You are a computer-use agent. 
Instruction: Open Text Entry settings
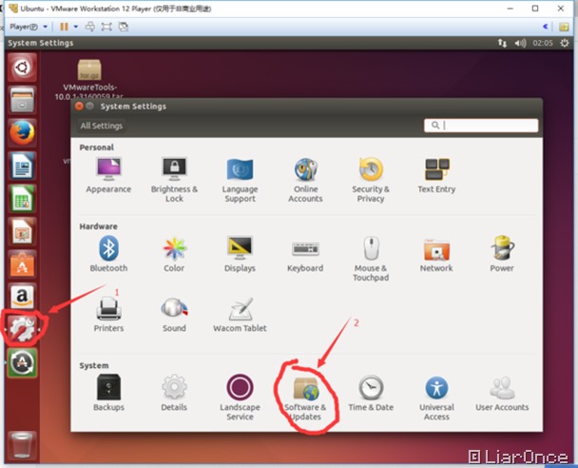pos(436,176)
